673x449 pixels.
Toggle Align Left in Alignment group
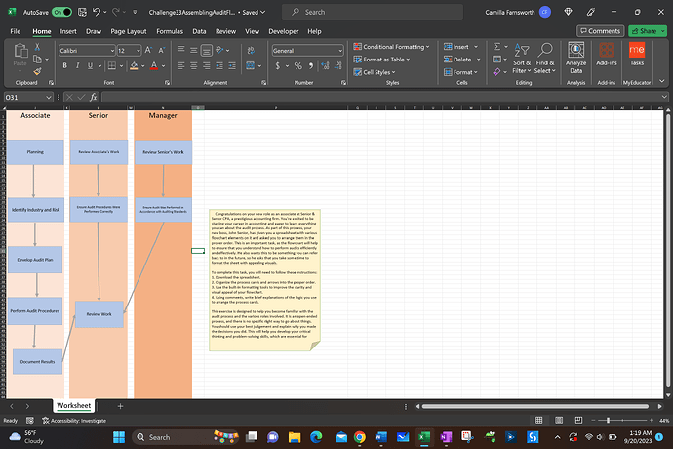(x=181, y=65)
